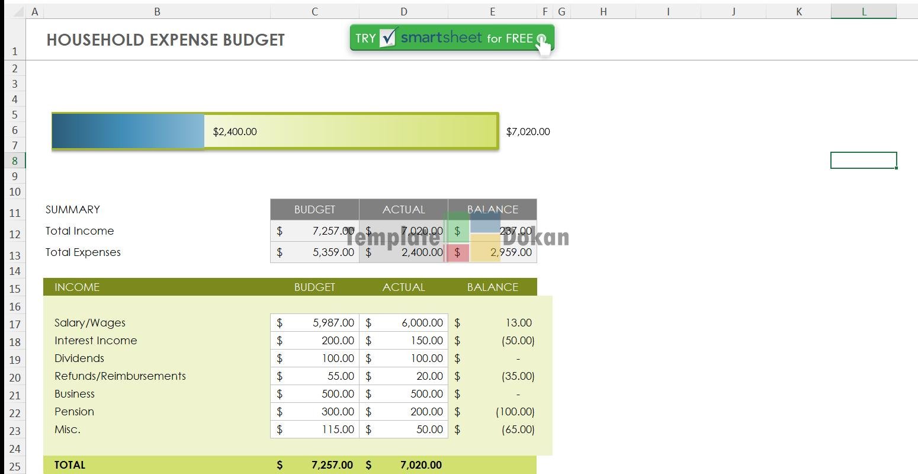This screenshot has width=918, height=474.
Task: Select row 17 header
Action: [x=15, y=324]
